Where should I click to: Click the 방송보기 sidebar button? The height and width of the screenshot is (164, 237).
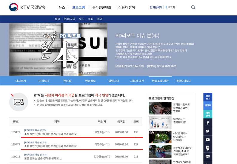(208, 97)
